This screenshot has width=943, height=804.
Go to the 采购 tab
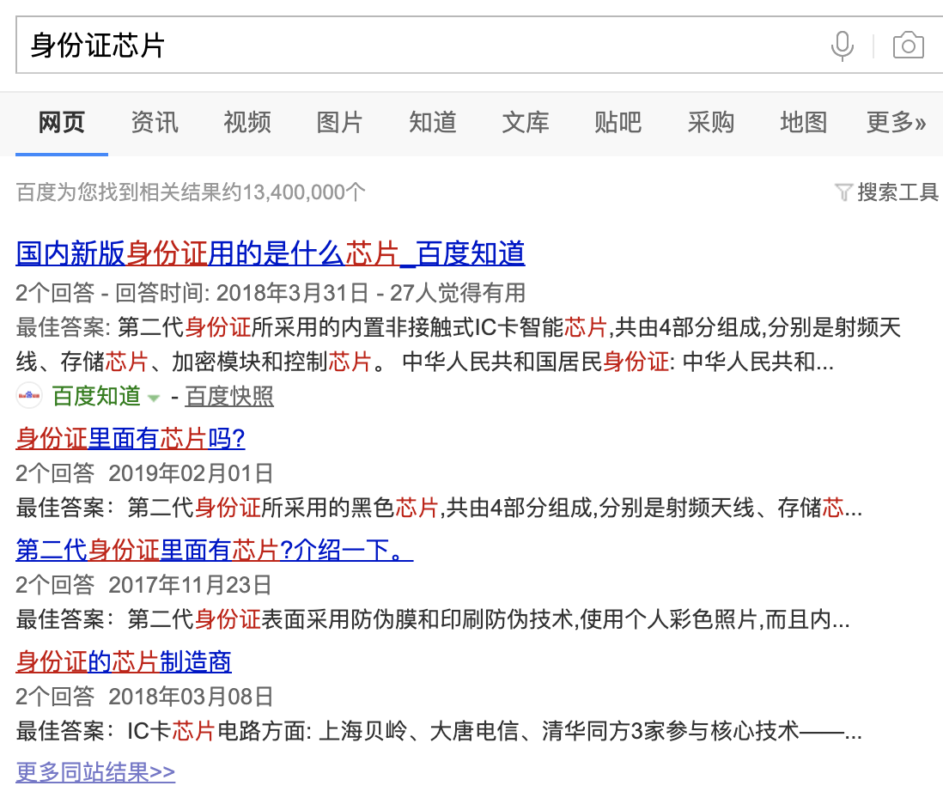point(710,123)
